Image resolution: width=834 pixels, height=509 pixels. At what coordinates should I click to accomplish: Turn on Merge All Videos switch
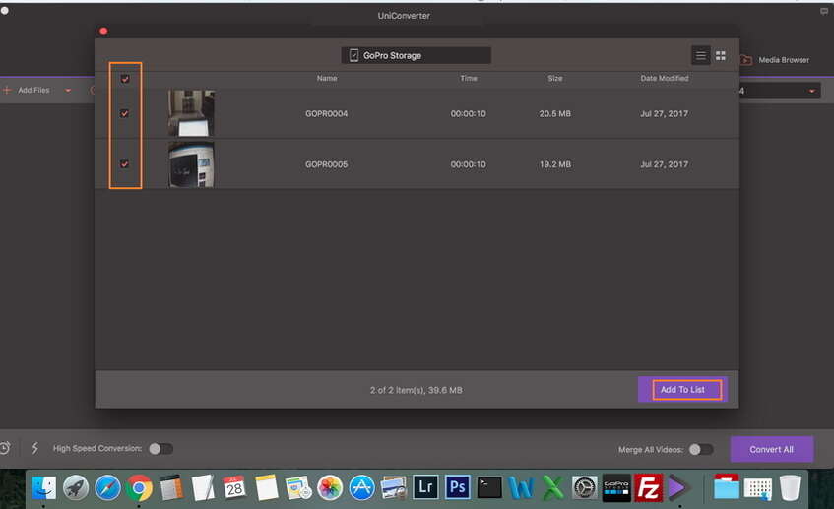[x=701, y=449]
